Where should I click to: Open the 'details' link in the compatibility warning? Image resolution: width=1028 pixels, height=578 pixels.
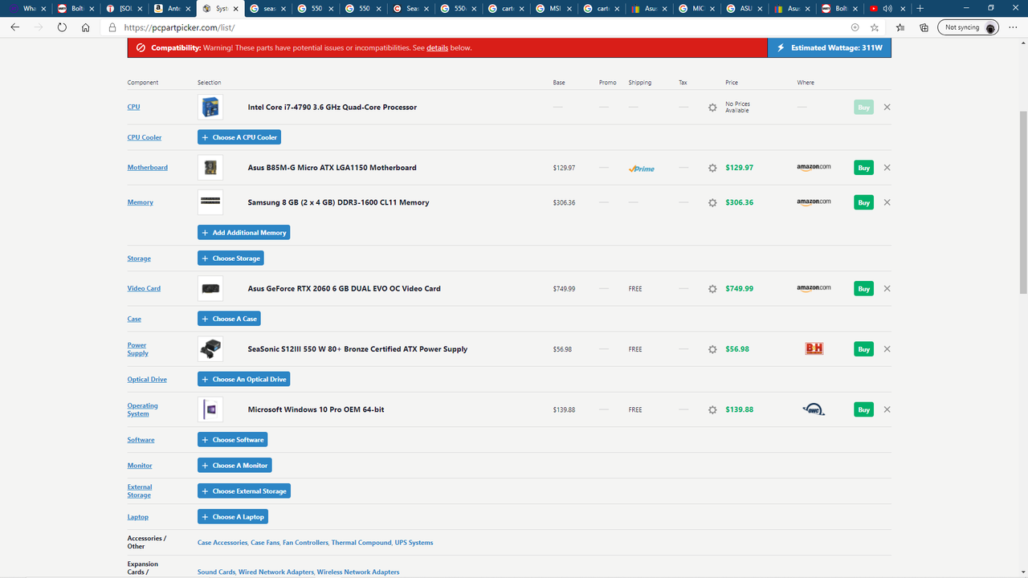tap(438, 48)
